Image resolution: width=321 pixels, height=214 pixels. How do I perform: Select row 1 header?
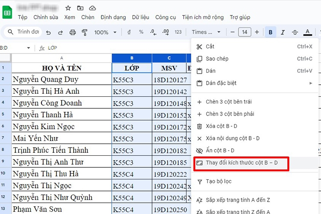point(6,68)
